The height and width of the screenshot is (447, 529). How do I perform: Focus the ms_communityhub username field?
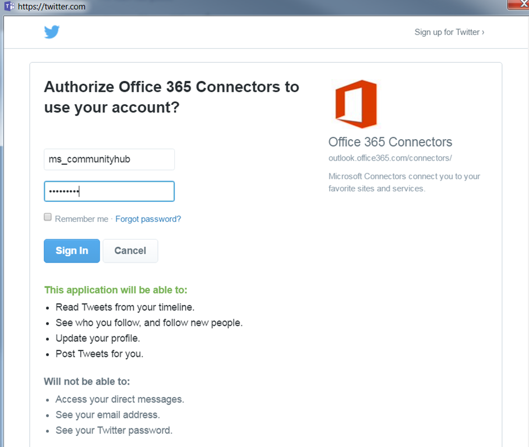[109, 159]
